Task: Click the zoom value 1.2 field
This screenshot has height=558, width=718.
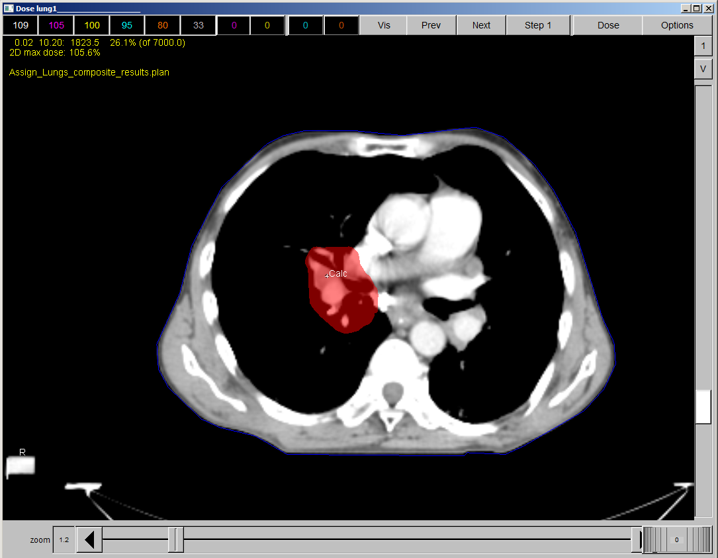Action: (64, 540)
